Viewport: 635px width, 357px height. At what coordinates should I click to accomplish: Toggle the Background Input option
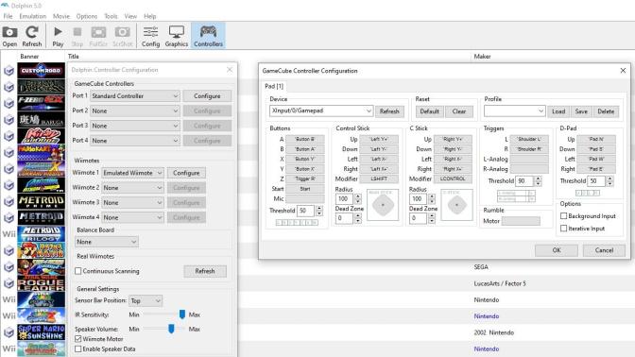point(563,216)
